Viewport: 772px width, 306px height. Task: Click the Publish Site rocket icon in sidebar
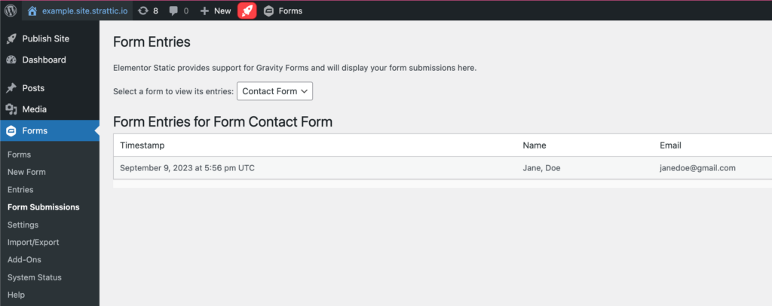[11, 39]
